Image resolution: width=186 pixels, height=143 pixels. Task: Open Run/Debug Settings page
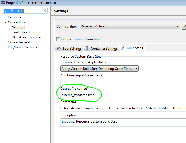[x=22, y=47]
